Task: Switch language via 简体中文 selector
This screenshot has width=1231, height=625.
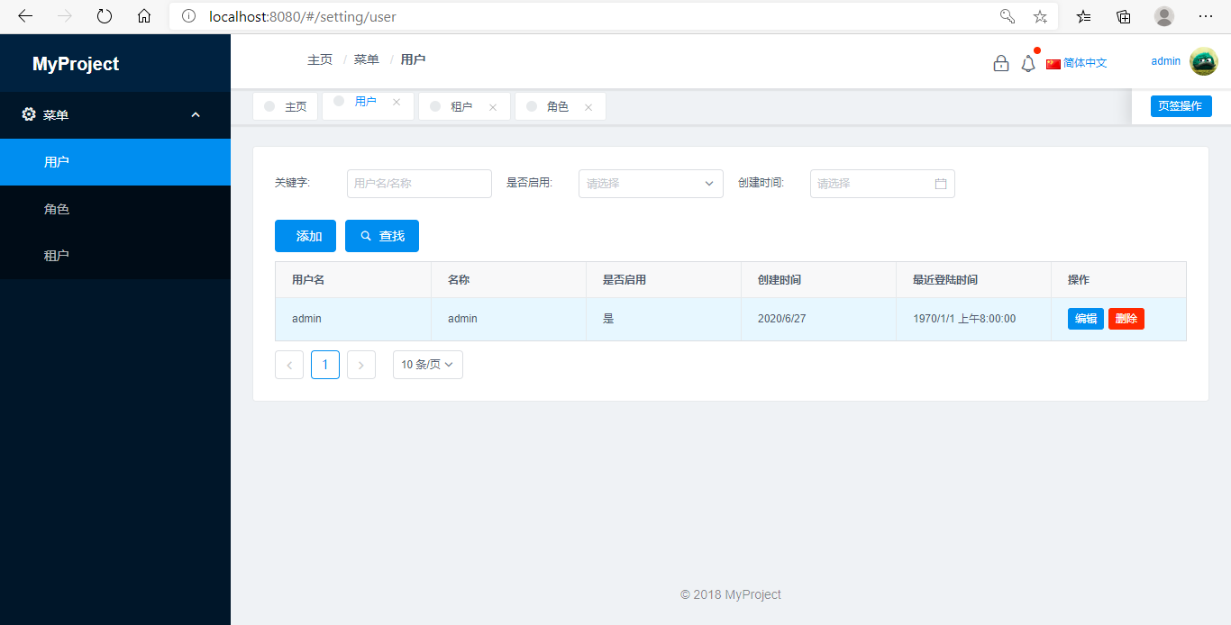Action: [x=1077, y=63]
